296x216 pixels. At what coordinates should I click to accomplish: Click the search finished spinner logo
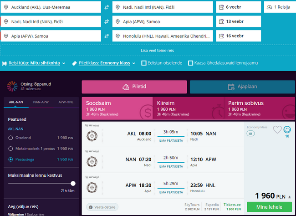12,87
